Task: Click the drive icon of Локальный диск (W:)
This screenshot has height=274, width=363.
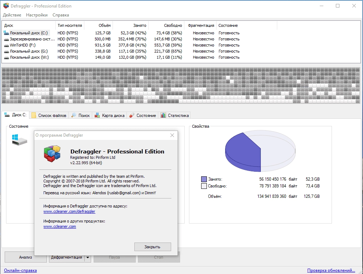Action: tap(6, 58)
